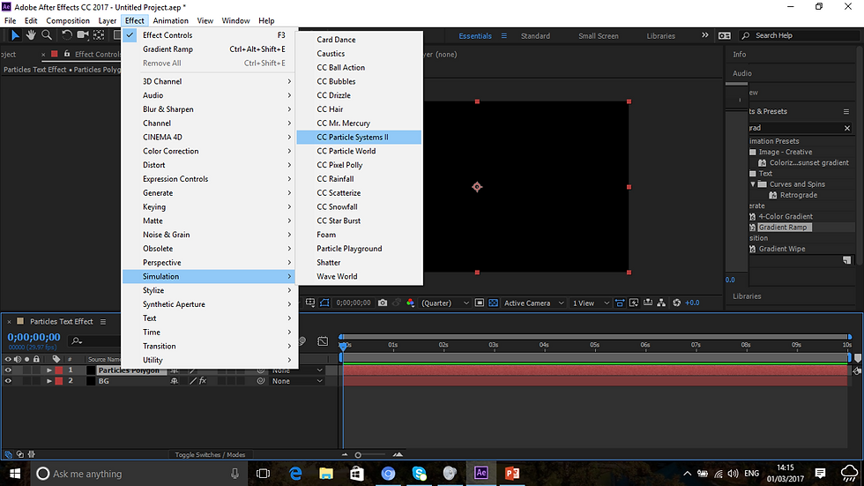This screenshot has width=864, height=486.
Task: Clear the effects search with X
Action: [x=847, y=128]
